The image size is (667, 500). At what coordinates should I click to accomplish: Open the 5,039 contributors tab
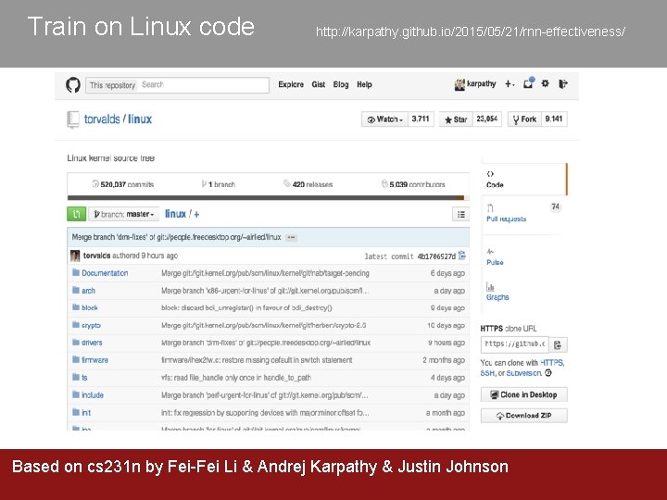pyautogui.click(x=413, y=184)
